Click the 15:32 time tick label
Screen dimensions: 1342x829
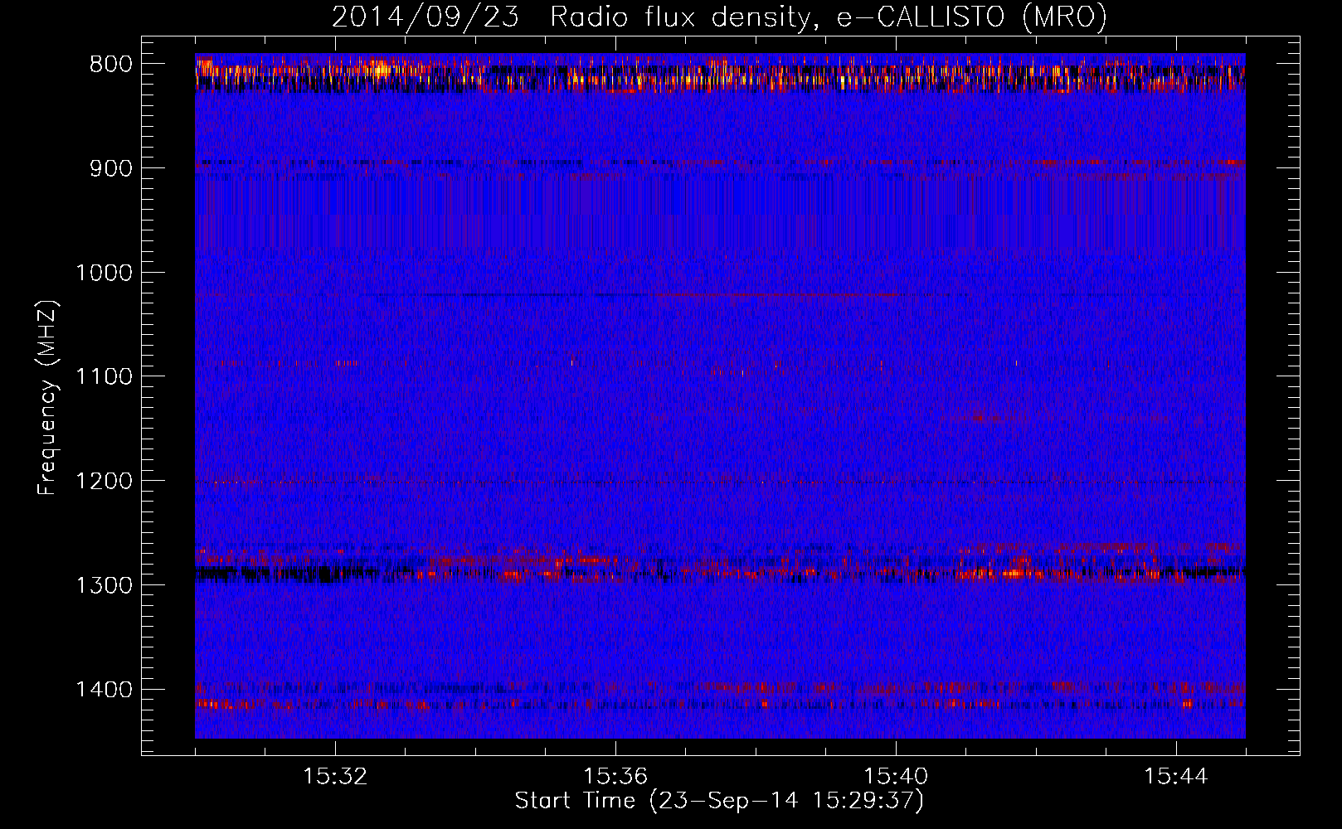click(x=335, y=777)
